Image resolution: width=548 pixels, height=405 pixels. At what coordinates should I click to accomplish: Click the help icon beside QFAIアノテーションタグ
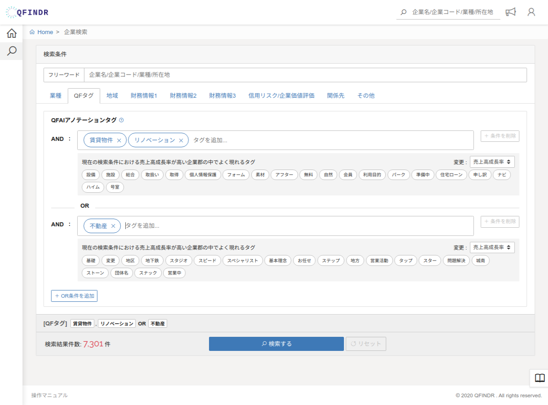[x=121, y=120]
